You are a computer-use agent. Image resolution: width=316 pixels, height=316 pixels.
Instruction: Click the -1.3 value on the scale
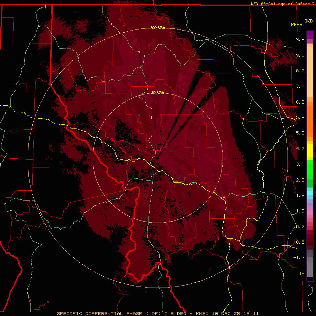[299, 258]
